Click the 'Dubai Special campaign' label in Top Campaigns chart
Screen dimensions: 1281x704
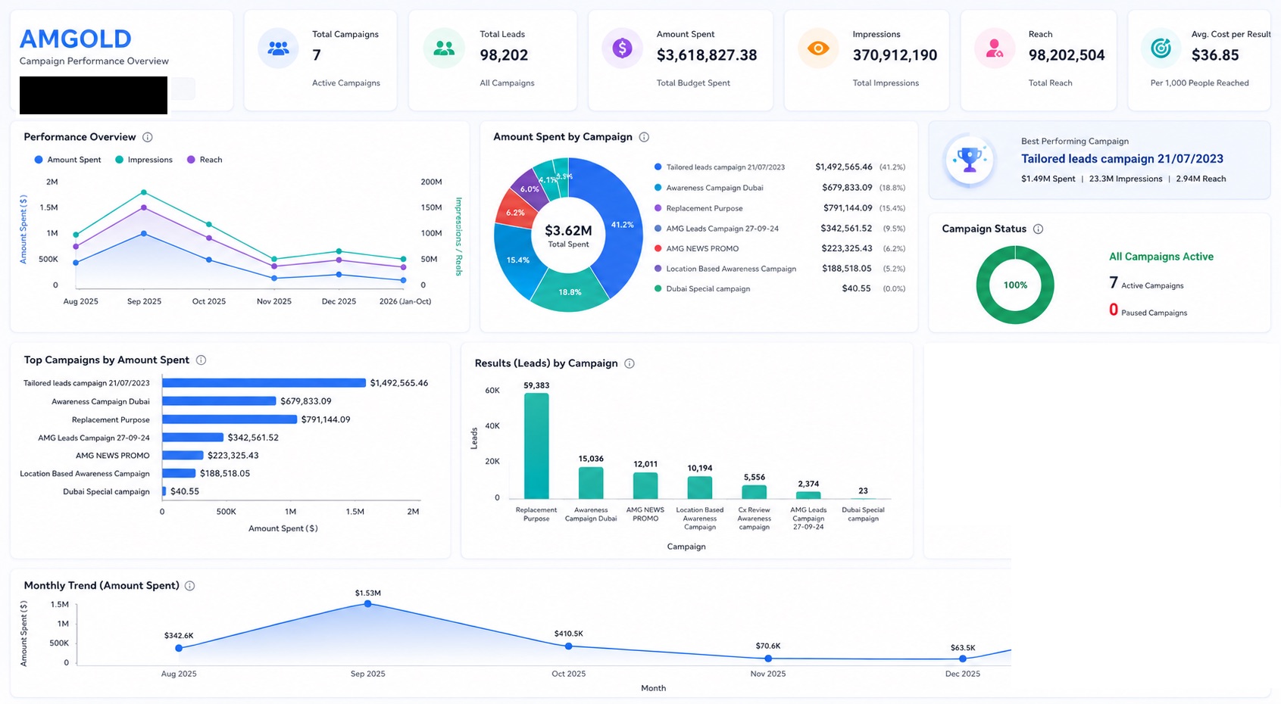[x=106, y=492]
